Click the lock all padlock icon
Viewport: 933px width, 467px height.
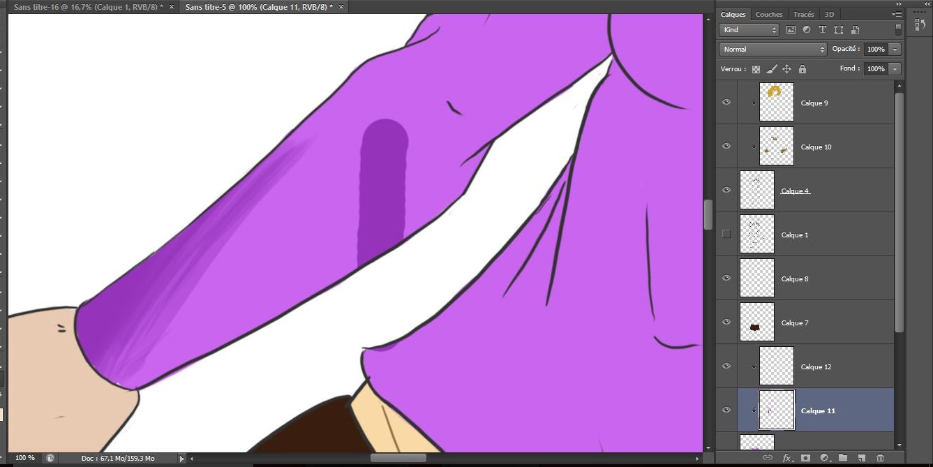pyautogui.click(x=802, y=69)
